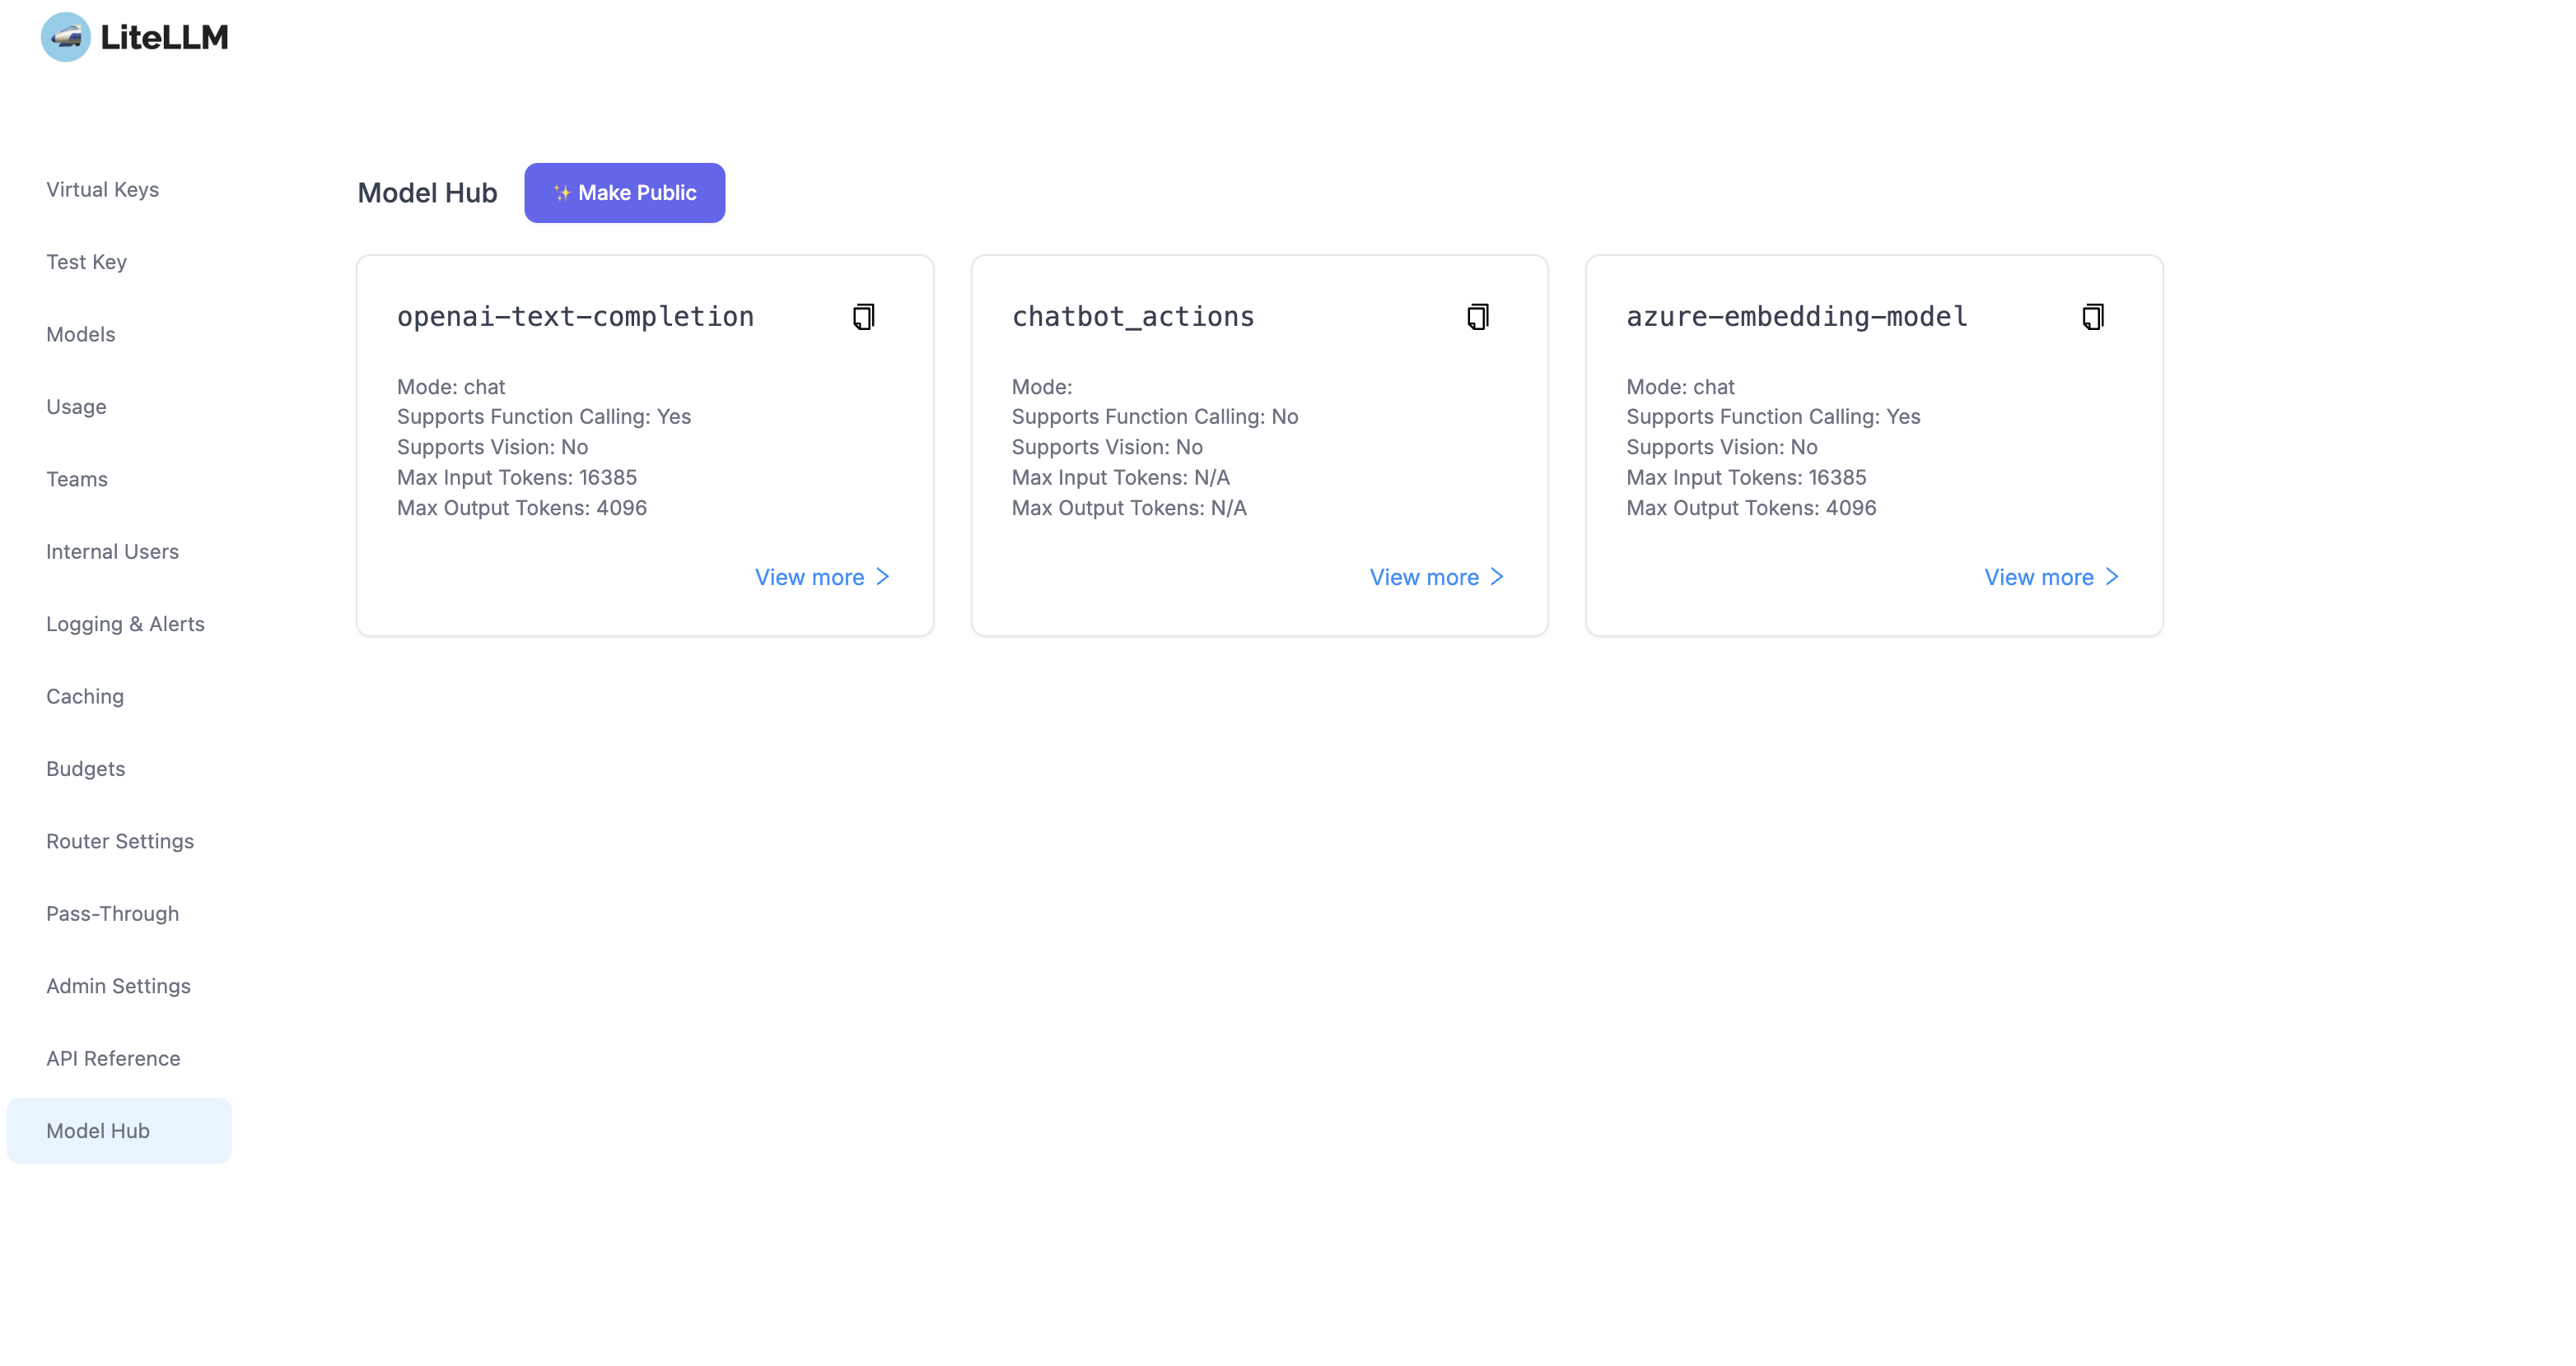2576x1366 pixels.
Task: Open Router Settings
Action: [120, 841]
